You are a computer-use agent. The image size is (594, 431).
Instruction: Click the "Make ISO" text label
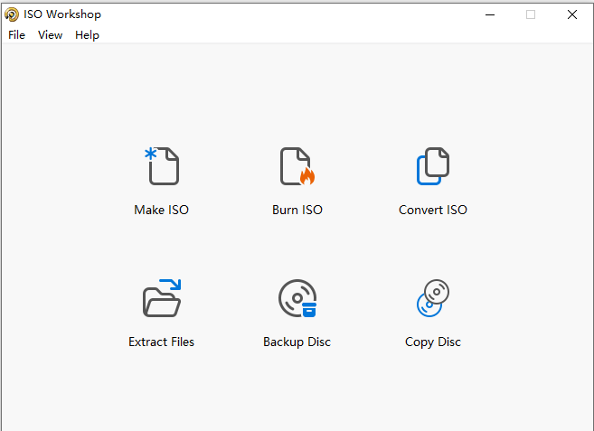[162, 210]
